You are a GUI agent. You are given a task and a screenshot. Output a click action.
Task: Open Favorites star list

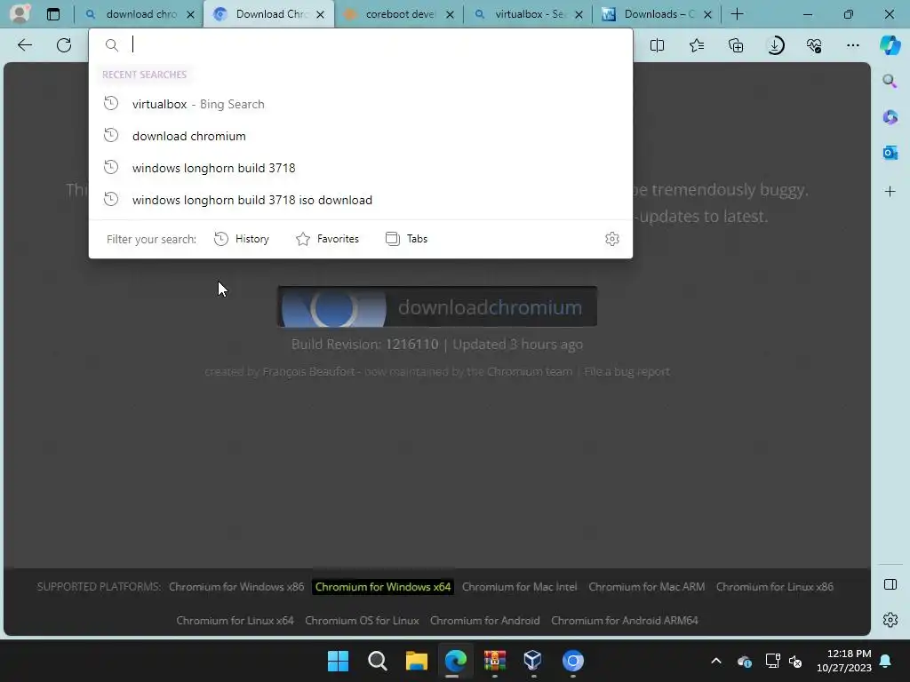click(x=697, y=45)
